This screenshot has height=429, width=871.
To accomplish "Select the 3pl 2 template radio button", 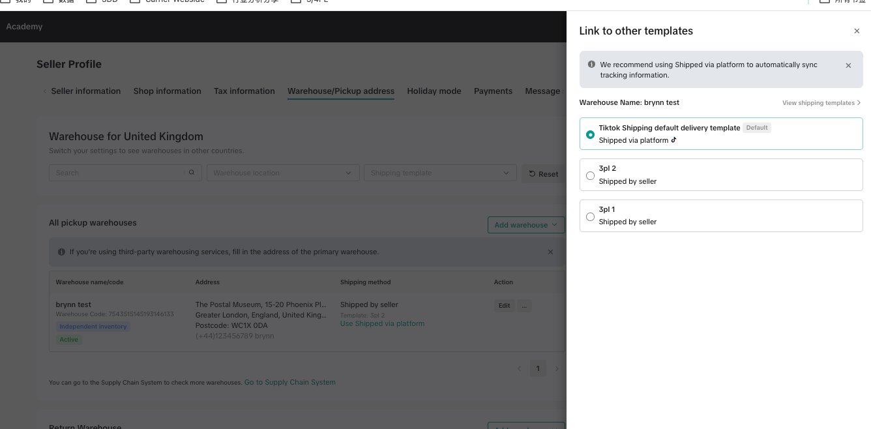I will pos(590,175).
